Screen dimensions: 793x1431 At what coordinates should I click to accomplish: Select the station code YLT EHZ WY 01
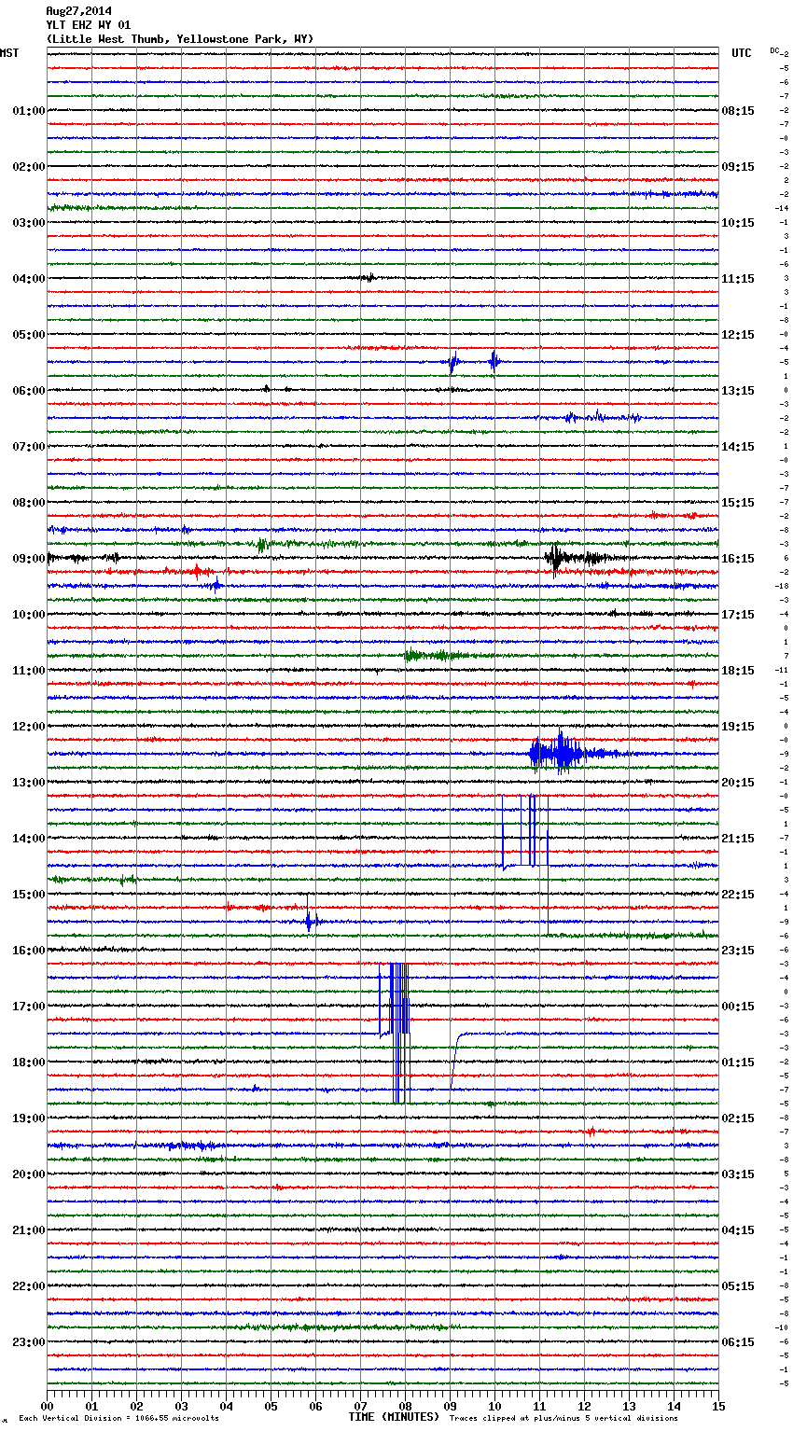pyautogui.click(x=89, y=25)
